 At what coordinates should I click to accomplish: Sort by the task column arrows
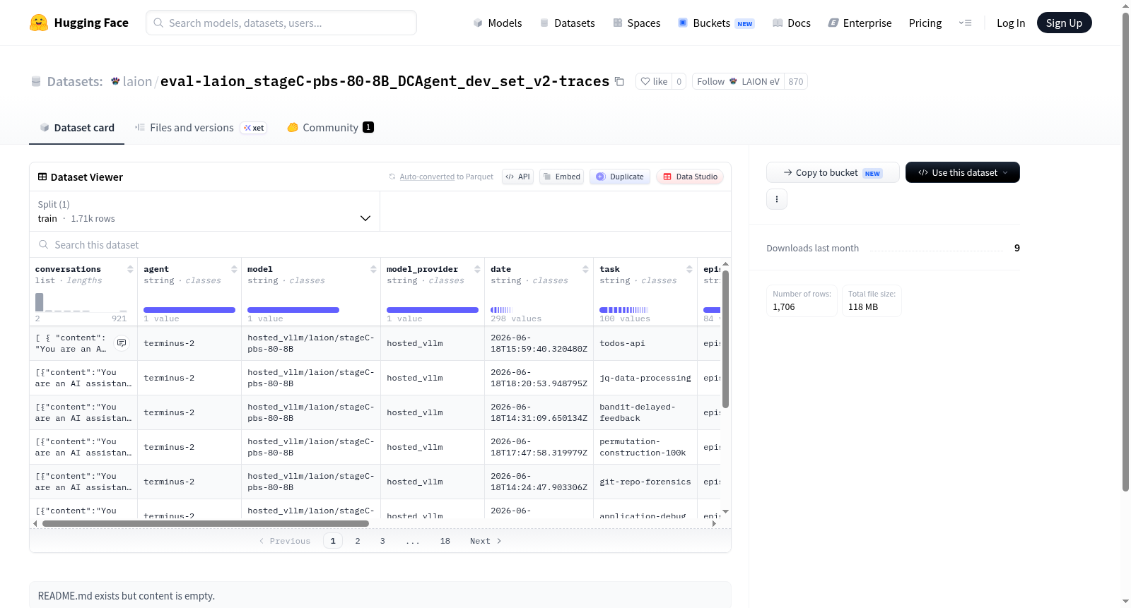(x=689, y=269)
